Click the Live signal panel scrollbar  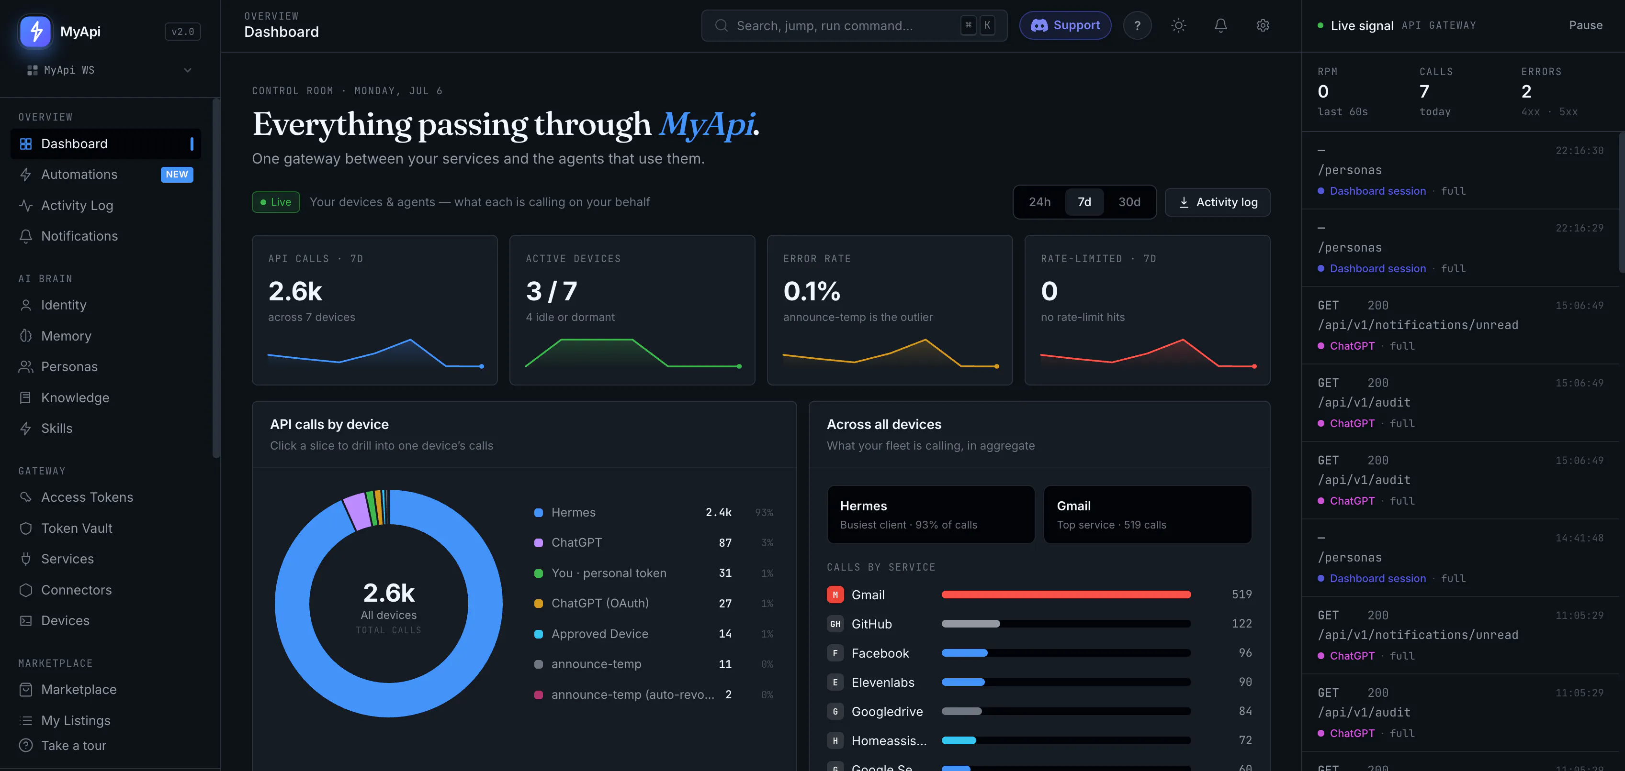point(1622,202)
